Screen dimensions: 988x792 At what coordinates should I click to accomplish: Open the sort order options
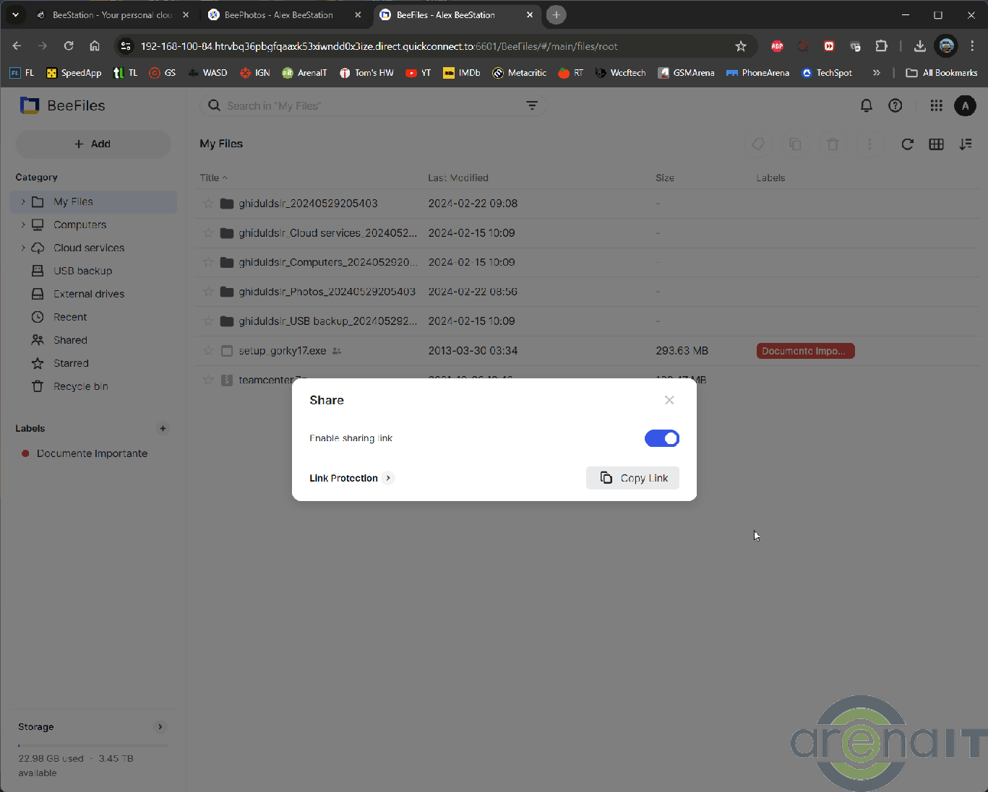(965, 144)
